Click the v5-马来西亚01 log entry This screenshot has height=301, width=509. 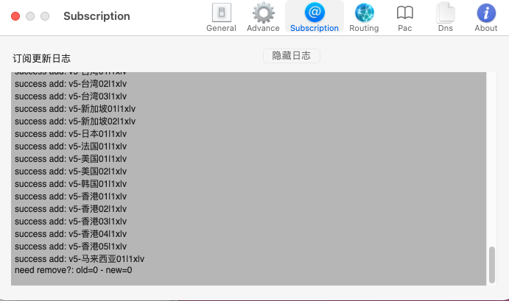point(80,259)
